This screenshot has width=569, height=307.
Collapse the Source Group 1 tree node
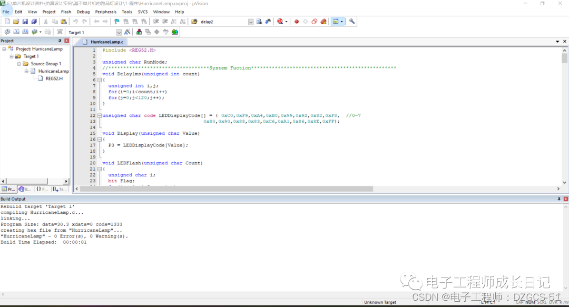tap(19, 64)
